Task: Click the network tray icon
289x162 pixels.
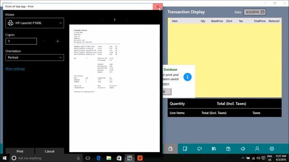Action: coord(253,158)
